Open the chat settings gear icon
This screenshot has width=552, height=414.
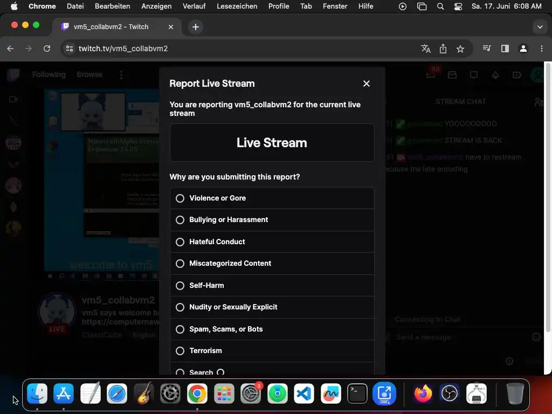pos(509,361)
